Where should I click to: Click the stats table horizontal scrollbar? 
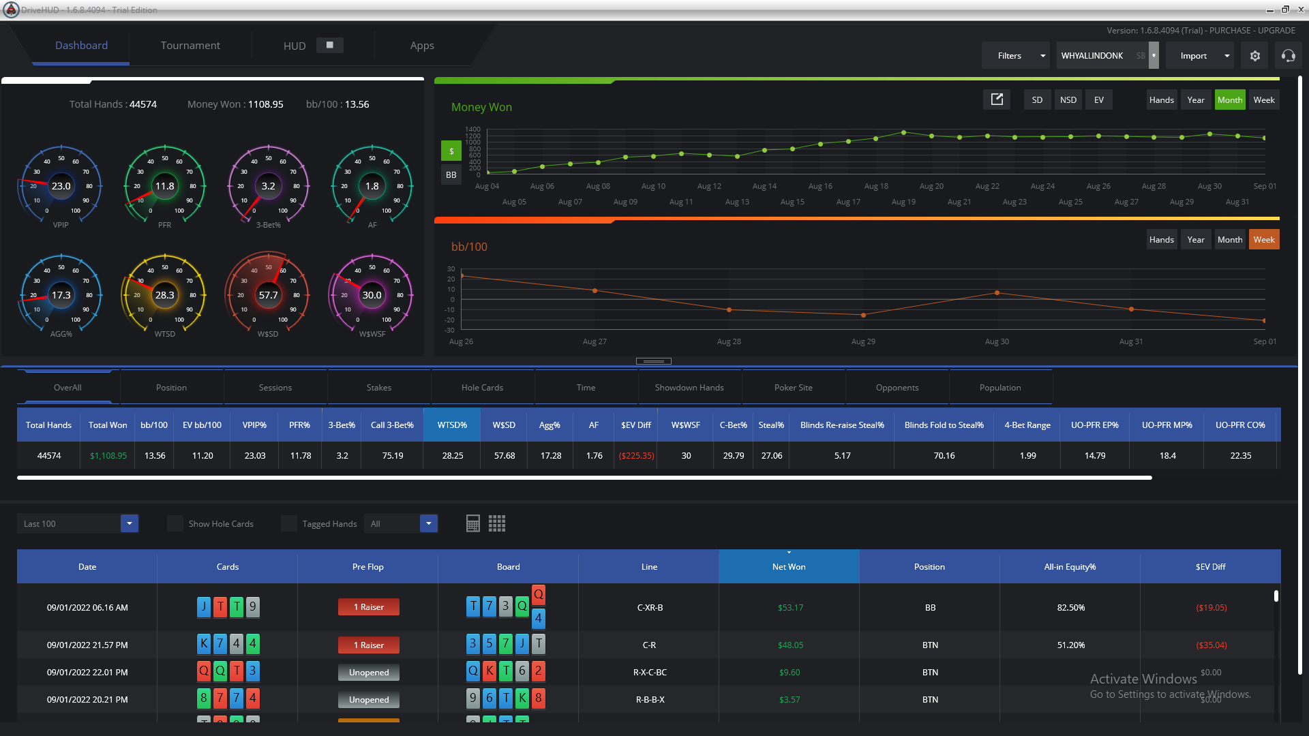click(x=584, y=478)
